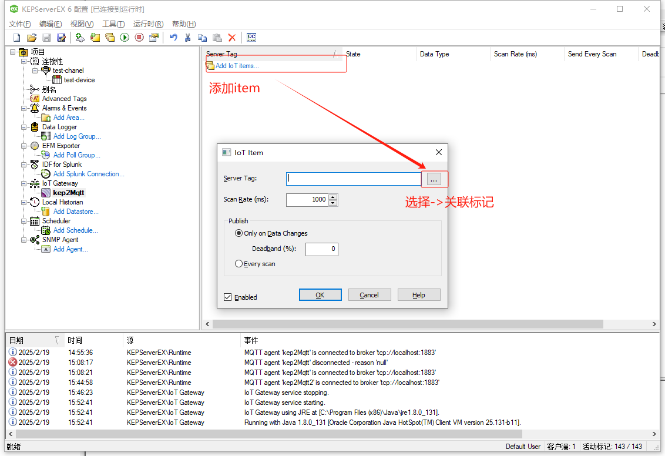
Task: Create a new project with toolbar icon
Action: pyautogui.click(x=16, y=38)
